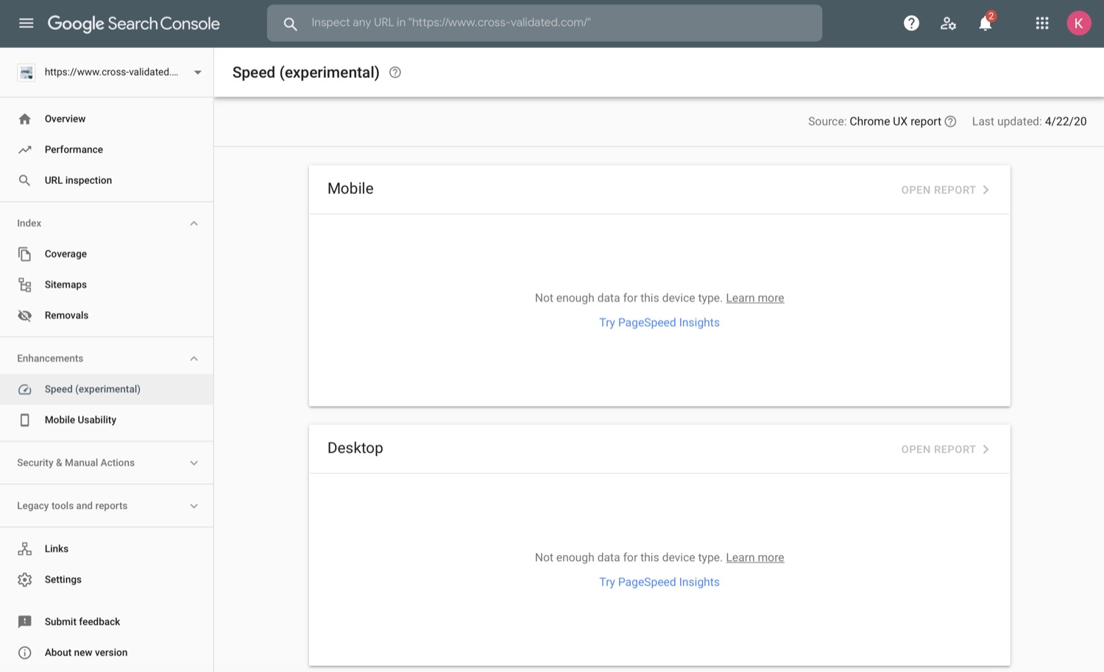This screenshot has width=1104, height=672.
Task: Click the Settings gear icon
Action: tap(25, 579)
